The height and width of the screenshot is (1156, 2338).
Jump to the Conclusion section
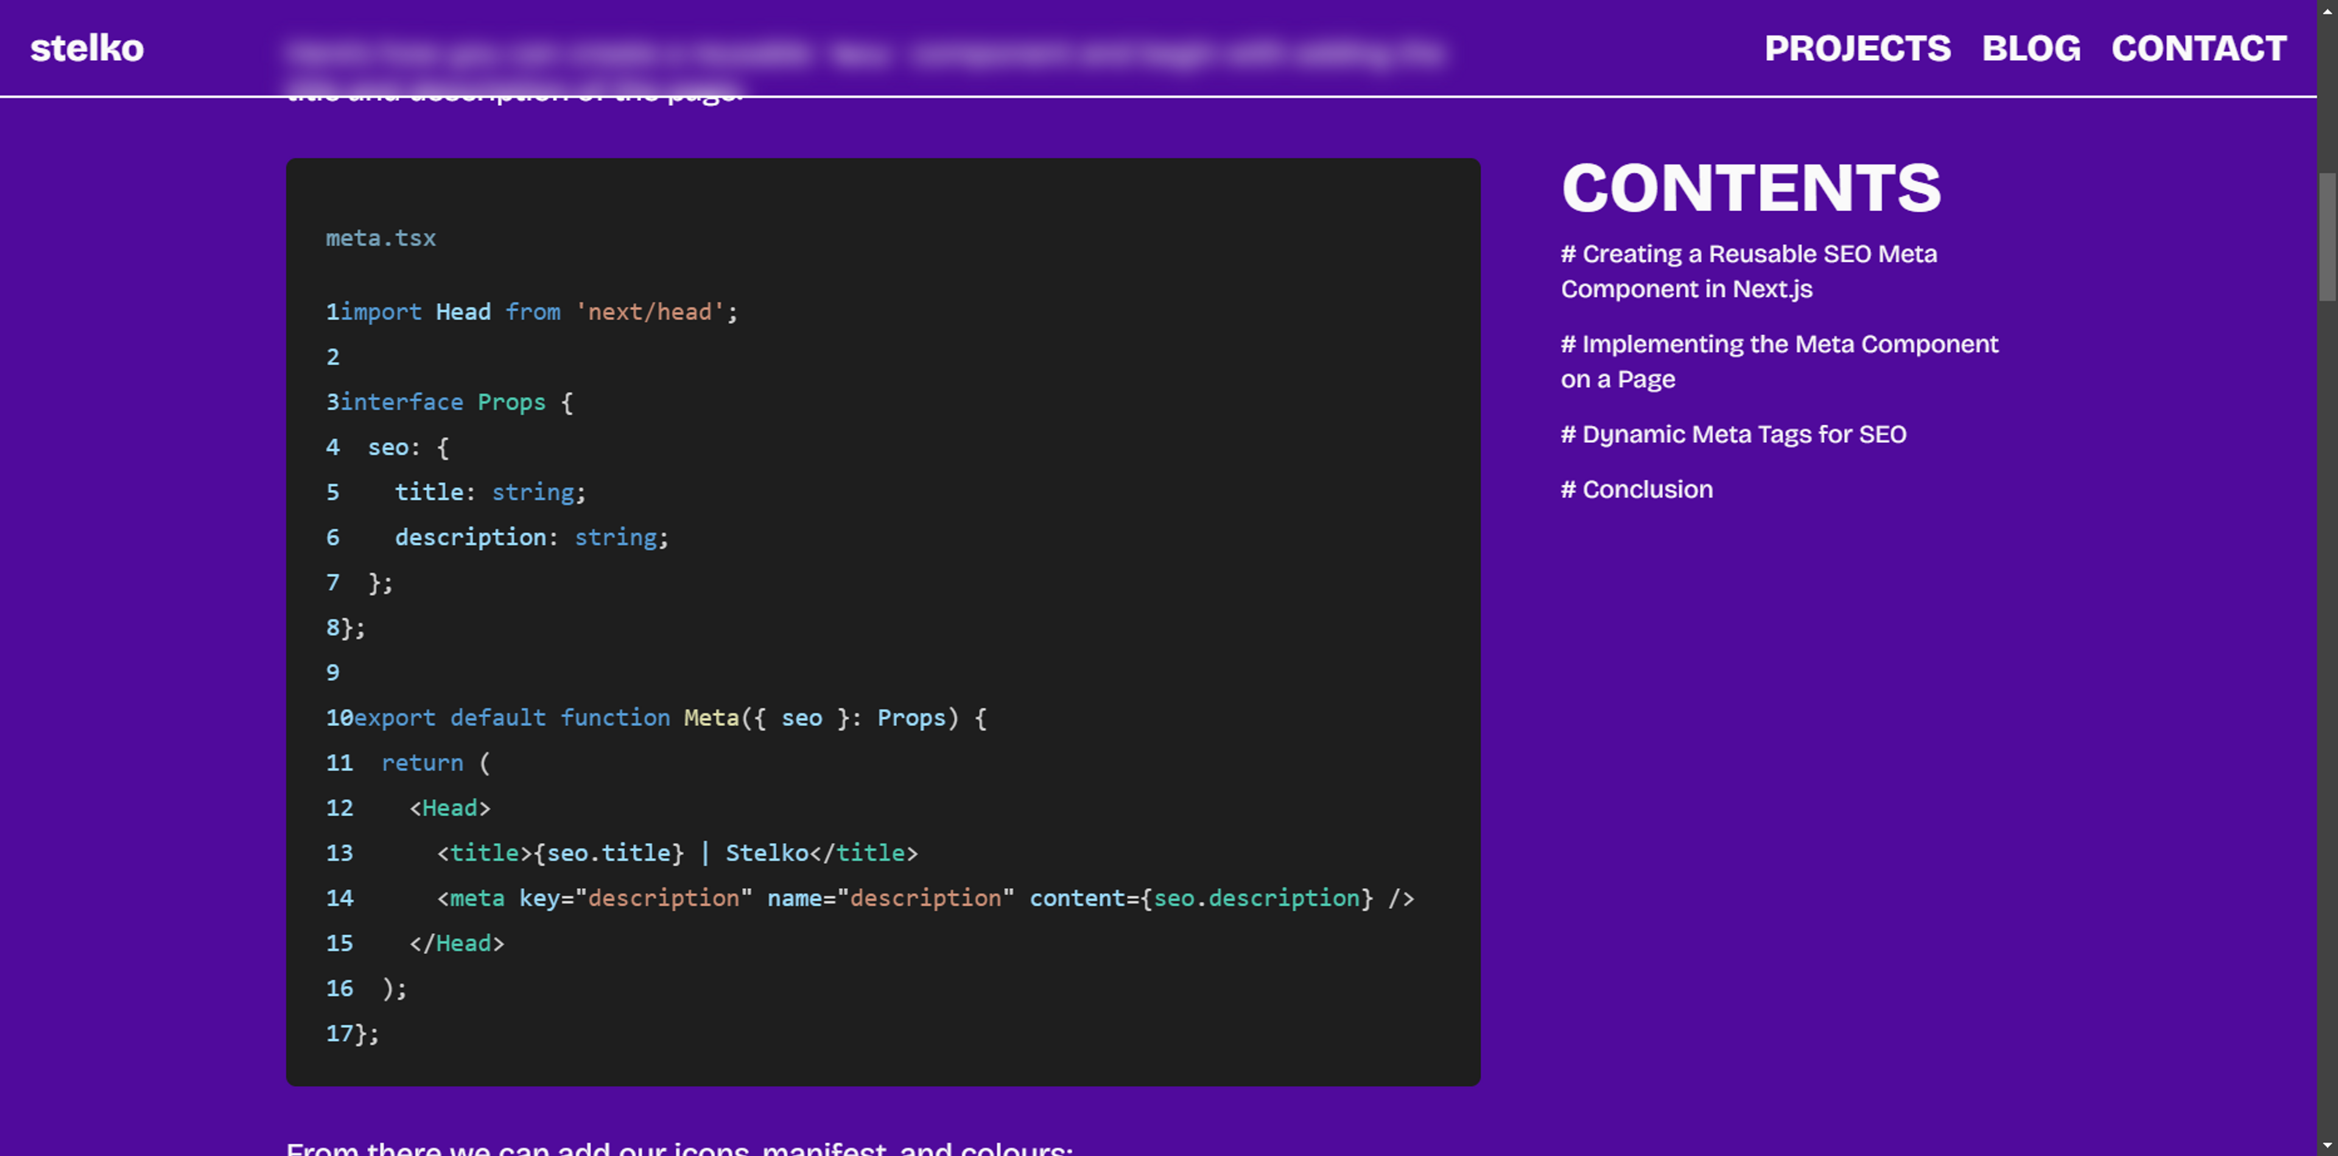point(1637,490)
